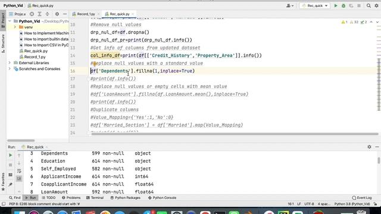Collapse all in Project panel toolbar
This screenshot has height=214, width=381.
click(x=48, y=14)
